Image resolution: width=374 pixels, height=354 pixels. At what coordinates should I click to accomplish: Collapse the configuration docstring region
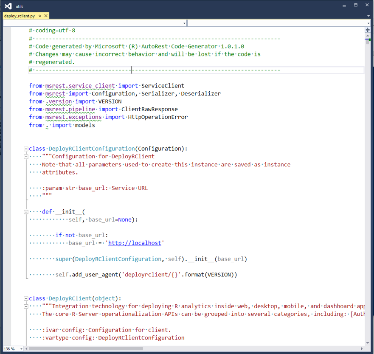point(26,156)
